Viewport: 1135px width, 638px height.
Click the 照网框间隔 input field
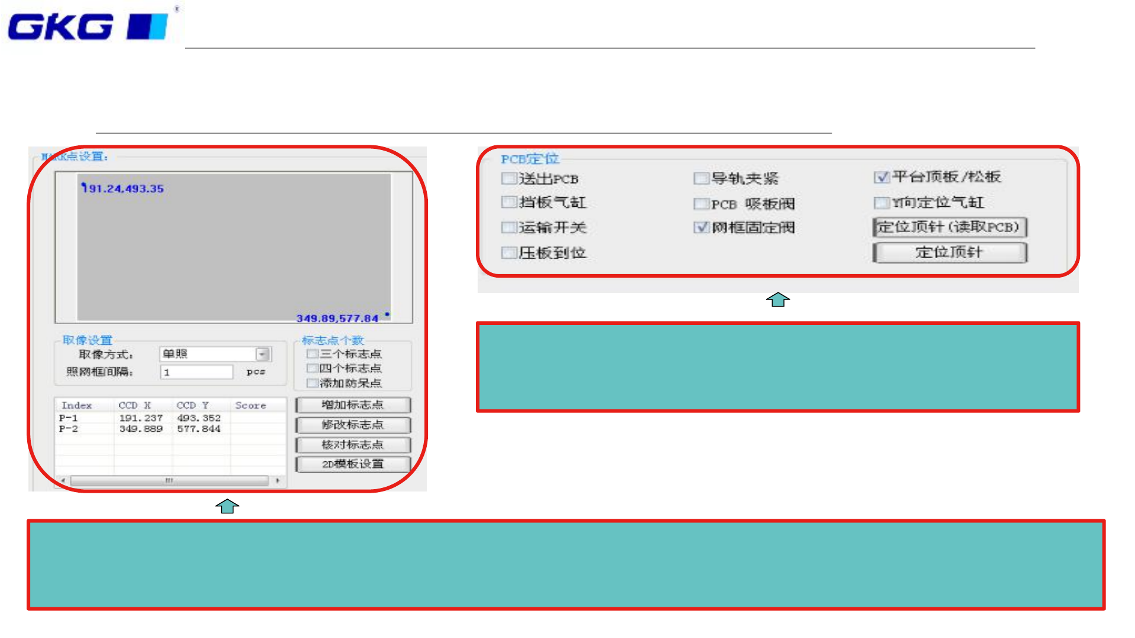[x=196, y=372]
